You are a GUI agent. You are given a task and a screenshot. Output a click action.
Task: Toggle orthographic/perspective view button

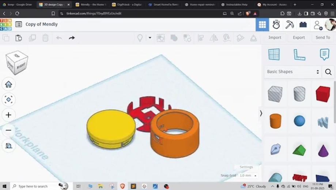8,146
